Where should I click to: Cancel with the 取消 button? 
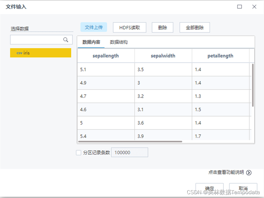(x=243, y=188)
